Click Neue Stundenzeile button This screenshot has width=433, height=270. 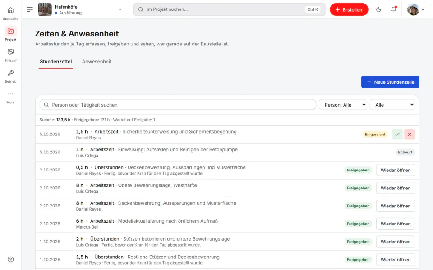[390, 82]
